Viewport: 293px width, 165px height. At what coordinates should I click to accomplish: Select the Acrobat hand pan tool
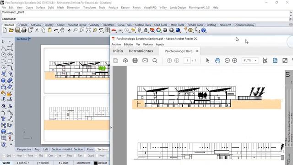(217, 60)
